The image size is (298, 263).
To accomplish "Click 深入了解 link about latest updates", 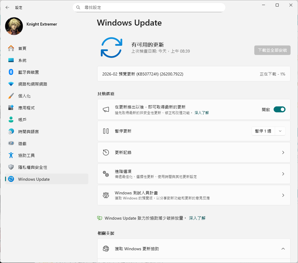I will pyautogui.click(x=202, y=113).
